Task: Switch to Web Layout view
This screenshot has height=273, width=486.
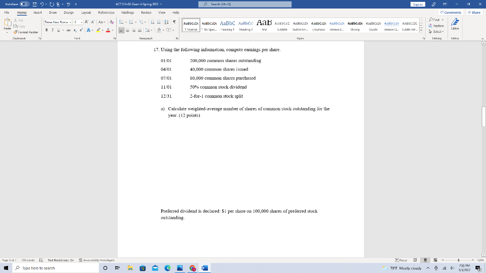Action: point(435,260)
